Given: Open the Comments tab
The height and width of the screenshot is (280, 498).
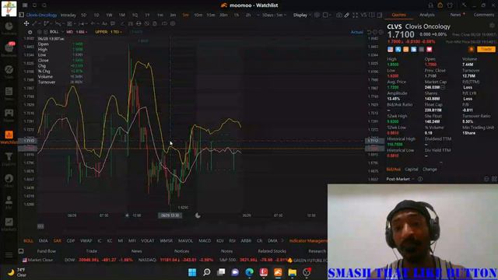Looking at the screenshot, I should [484, 15].
